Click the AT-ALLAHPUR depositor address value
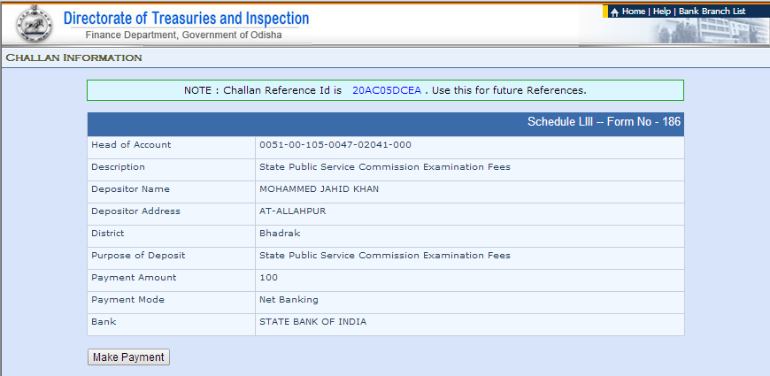 (x=293, y=211)
